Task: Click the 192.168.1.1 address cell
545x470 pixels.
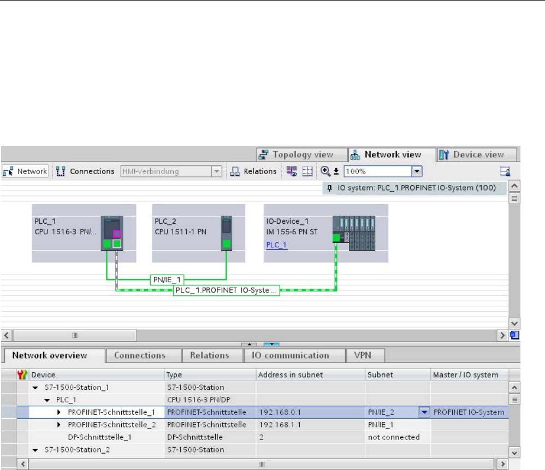Action: [310, 425]
